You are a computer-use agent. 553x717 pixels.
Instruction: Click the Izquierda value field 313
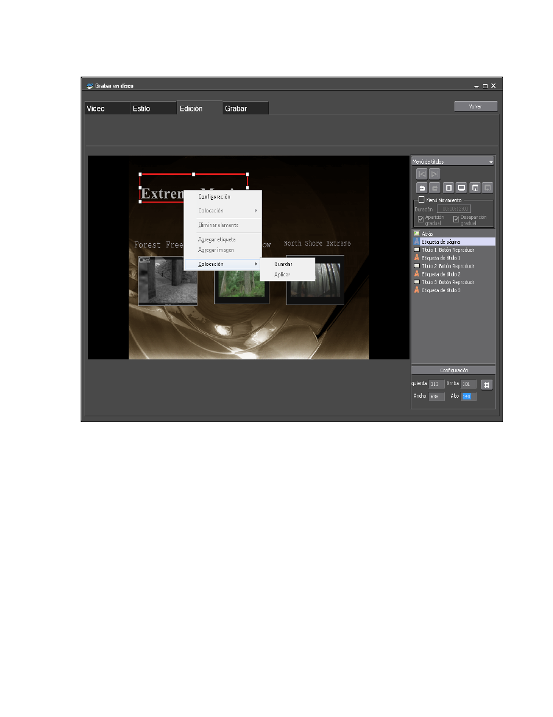pyautogui.click(x=436, y=384)
